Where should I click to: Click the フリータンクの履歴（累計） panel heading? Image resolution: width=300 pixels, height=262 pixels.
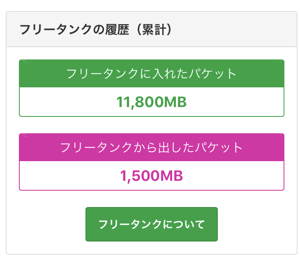(x=95, y=30)
